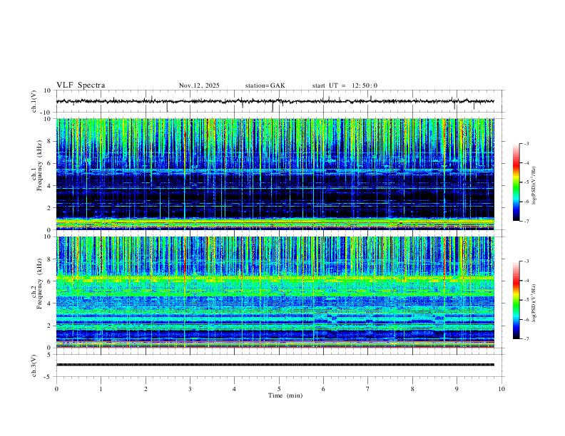Click the lower colorbar 'log(PSD)(V²/Hz)' label
Viewport: 565px width, 436px height.
pos(534,303)
